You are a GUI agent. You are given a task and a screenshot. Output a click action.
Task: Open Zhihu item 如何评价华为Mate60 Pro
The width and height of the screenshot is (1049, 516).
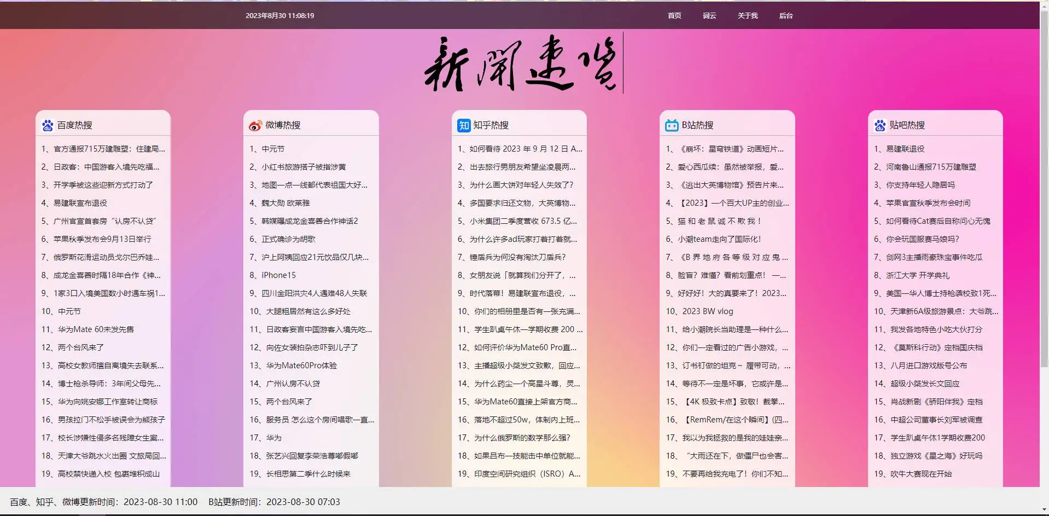tap(517, 347)
